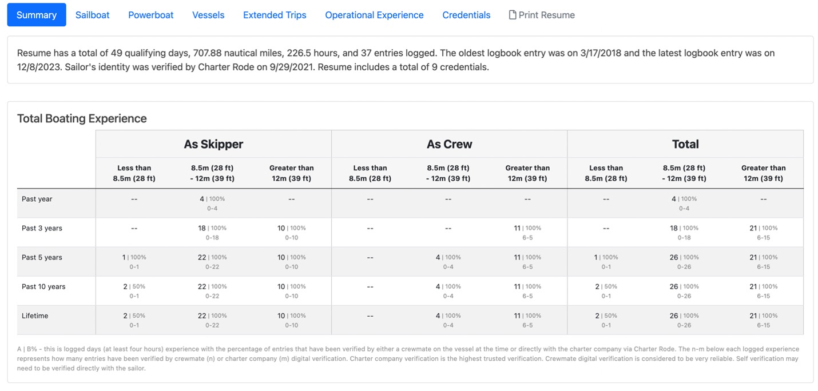Click Past 10 years As Skipper '2 | 50%' cell
The height and width of the screenshot is (391, 818).
[134, 290]
